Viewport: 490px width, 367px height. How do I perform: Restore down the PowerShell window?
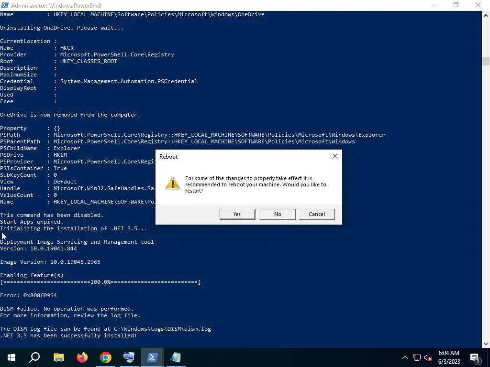[456, 5]
